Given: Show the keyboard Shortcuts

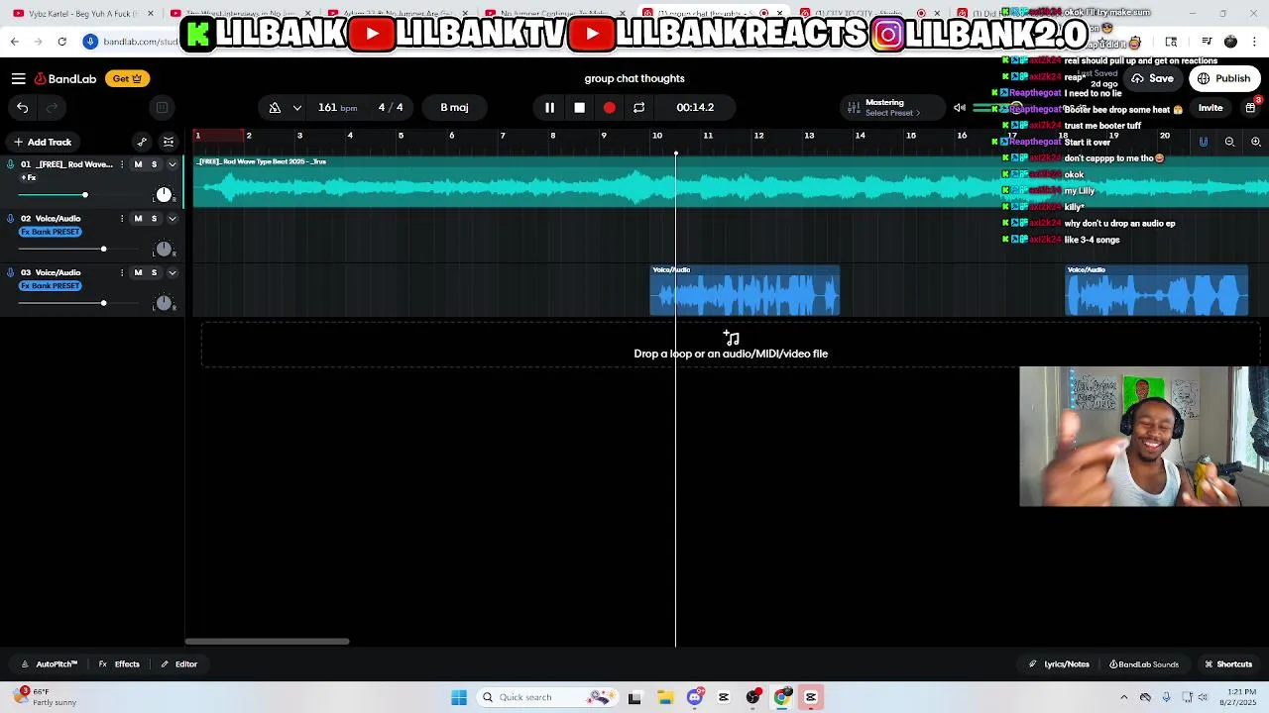Looking at the screenshot, I should [1228, 664].
